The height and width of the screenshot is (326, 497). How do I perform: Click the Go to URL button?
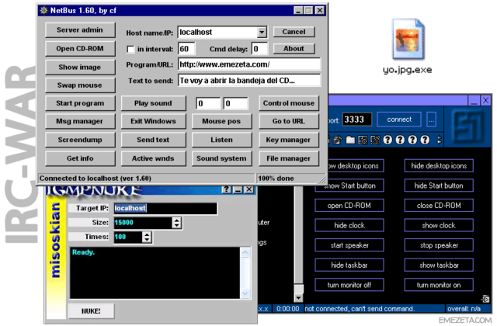pos(289,121)
